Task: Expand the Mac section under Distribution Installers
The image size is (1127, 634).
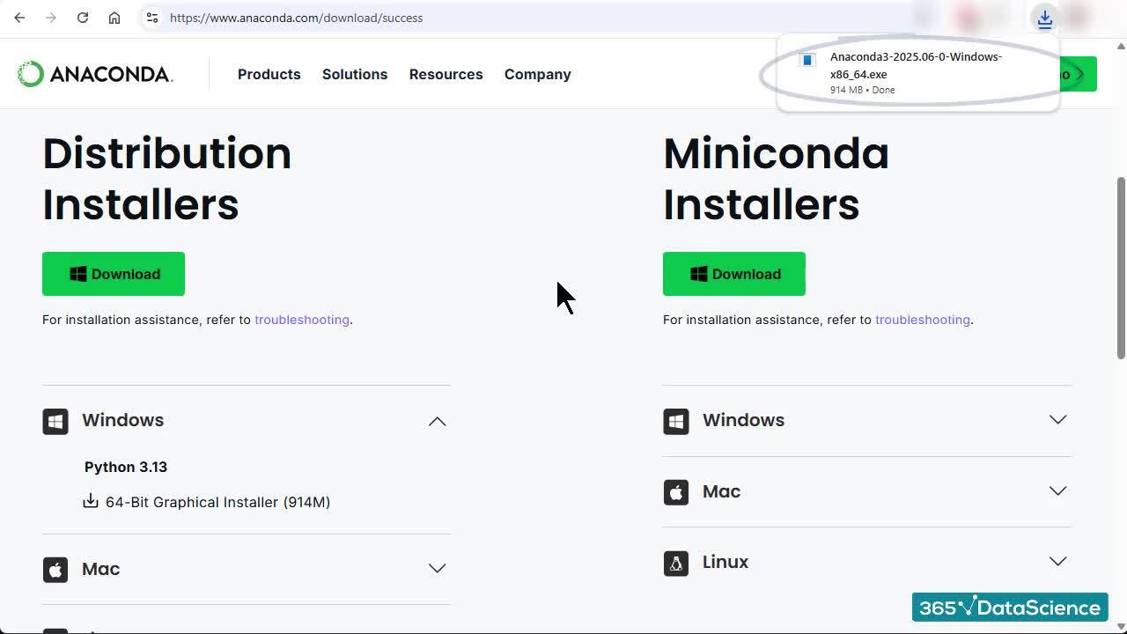Action: pos(437,568)
